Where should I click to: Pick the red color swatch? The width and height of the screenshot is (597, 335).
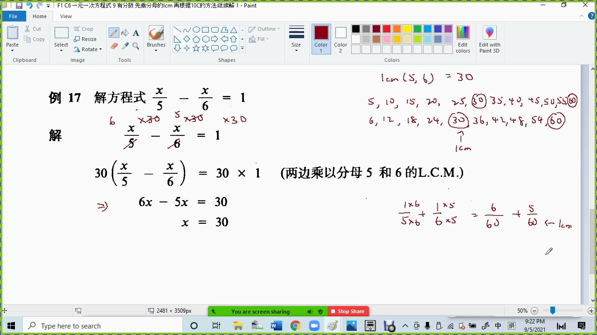coord(387,29)
